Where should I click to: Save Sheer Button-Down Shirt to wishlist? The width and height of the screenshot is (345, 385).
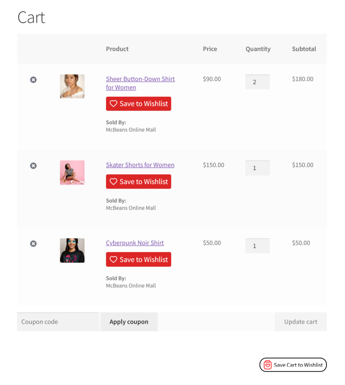[x=138, y=103]
